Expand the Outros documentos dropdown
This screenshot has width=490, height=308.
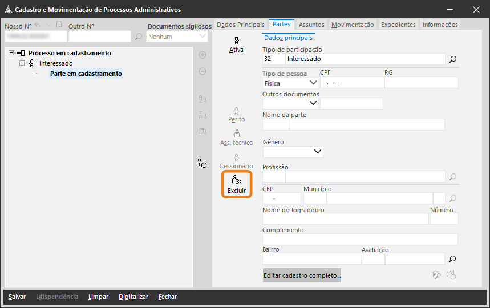pyautogui.click(x=313, y=103)
